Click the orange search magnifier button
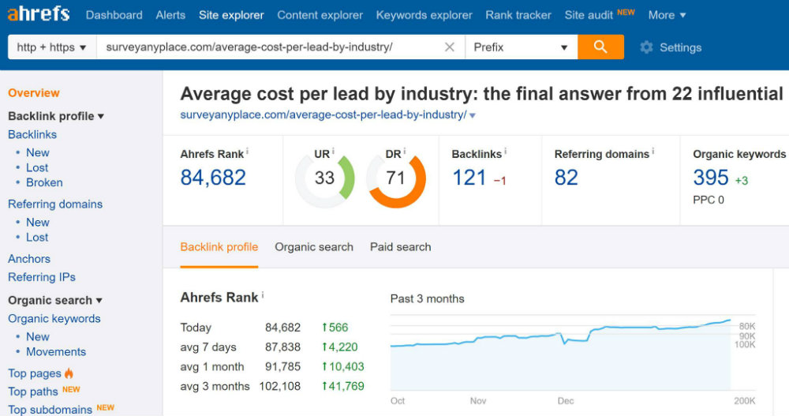This screenshot has height=416, width=789. 600,47
